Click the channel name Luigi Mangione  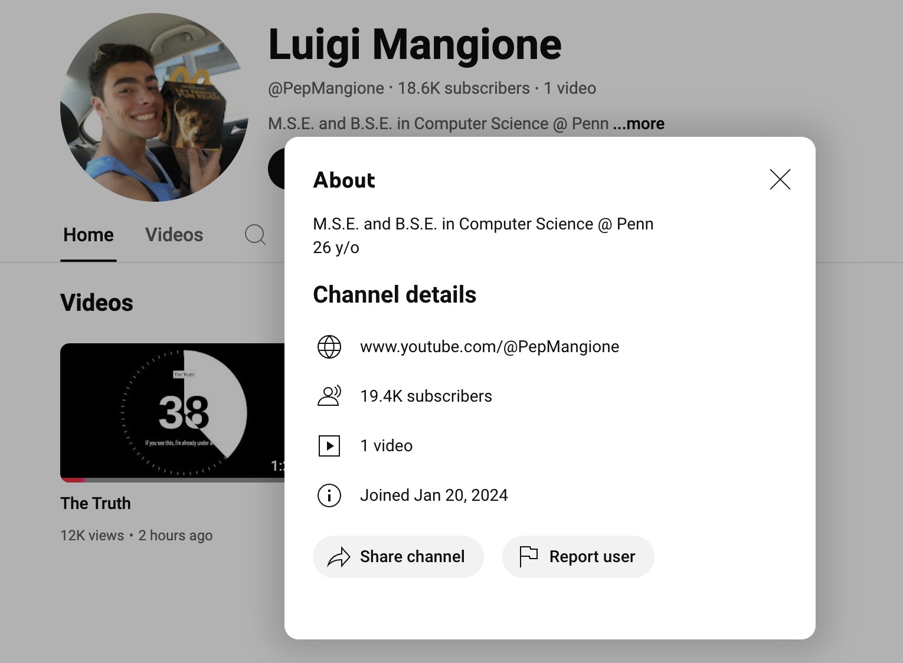click(x=414, y=44)
